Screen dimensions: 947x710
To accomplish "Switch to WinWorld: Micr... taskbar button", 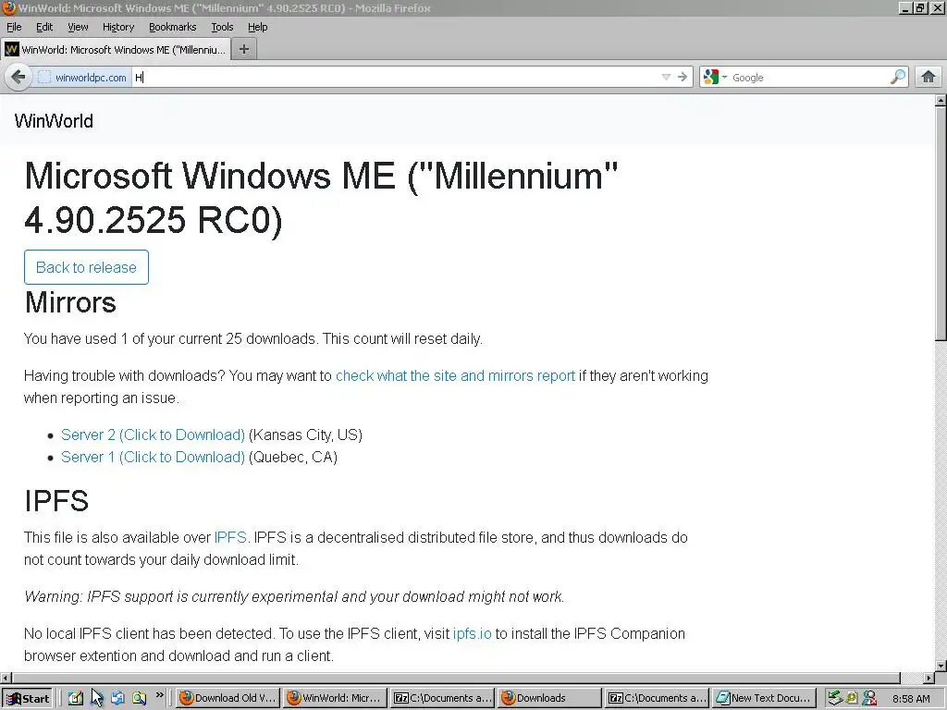I will coord(335,698).
